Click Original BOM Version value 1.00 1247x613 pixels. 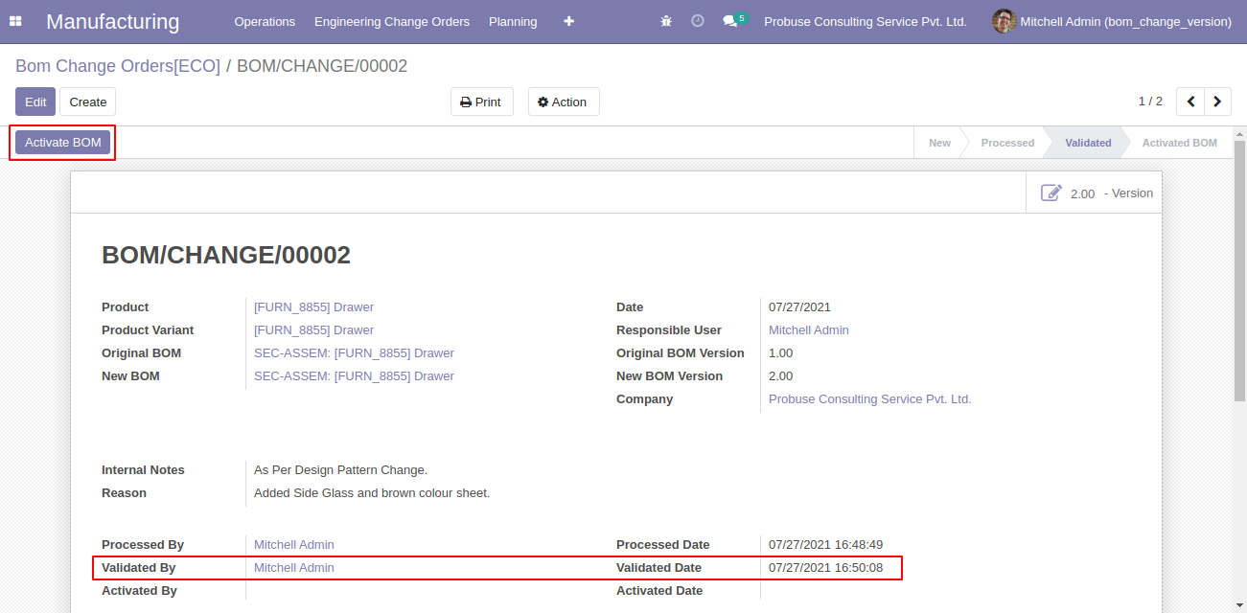click(781, 353)
